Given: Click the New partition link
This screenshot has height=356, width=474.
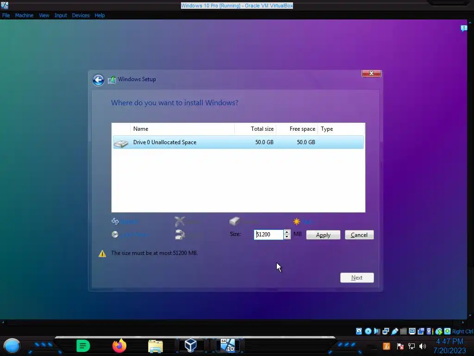Looking at the screenshot, I should (307, 222).
